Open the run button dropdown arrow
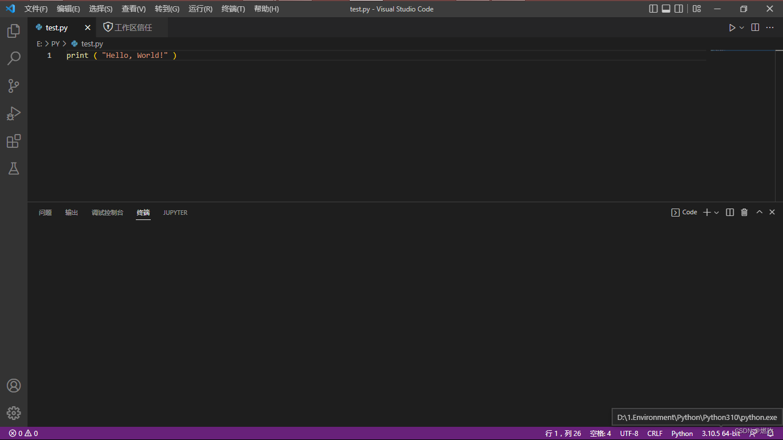Viewport: 783px width, 440px height. (x=740, y=27)
